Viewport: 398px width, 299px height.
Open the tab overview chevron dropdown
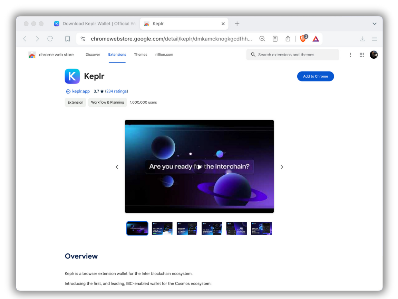pos(374,23)
